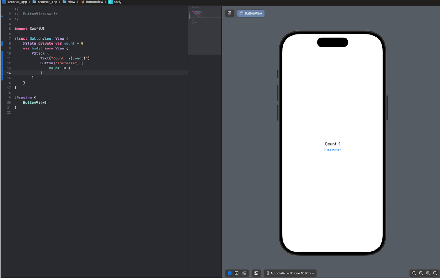Click the '#Preview {' macro line
This screenshot has width=440, height=278.
point(25,98)
